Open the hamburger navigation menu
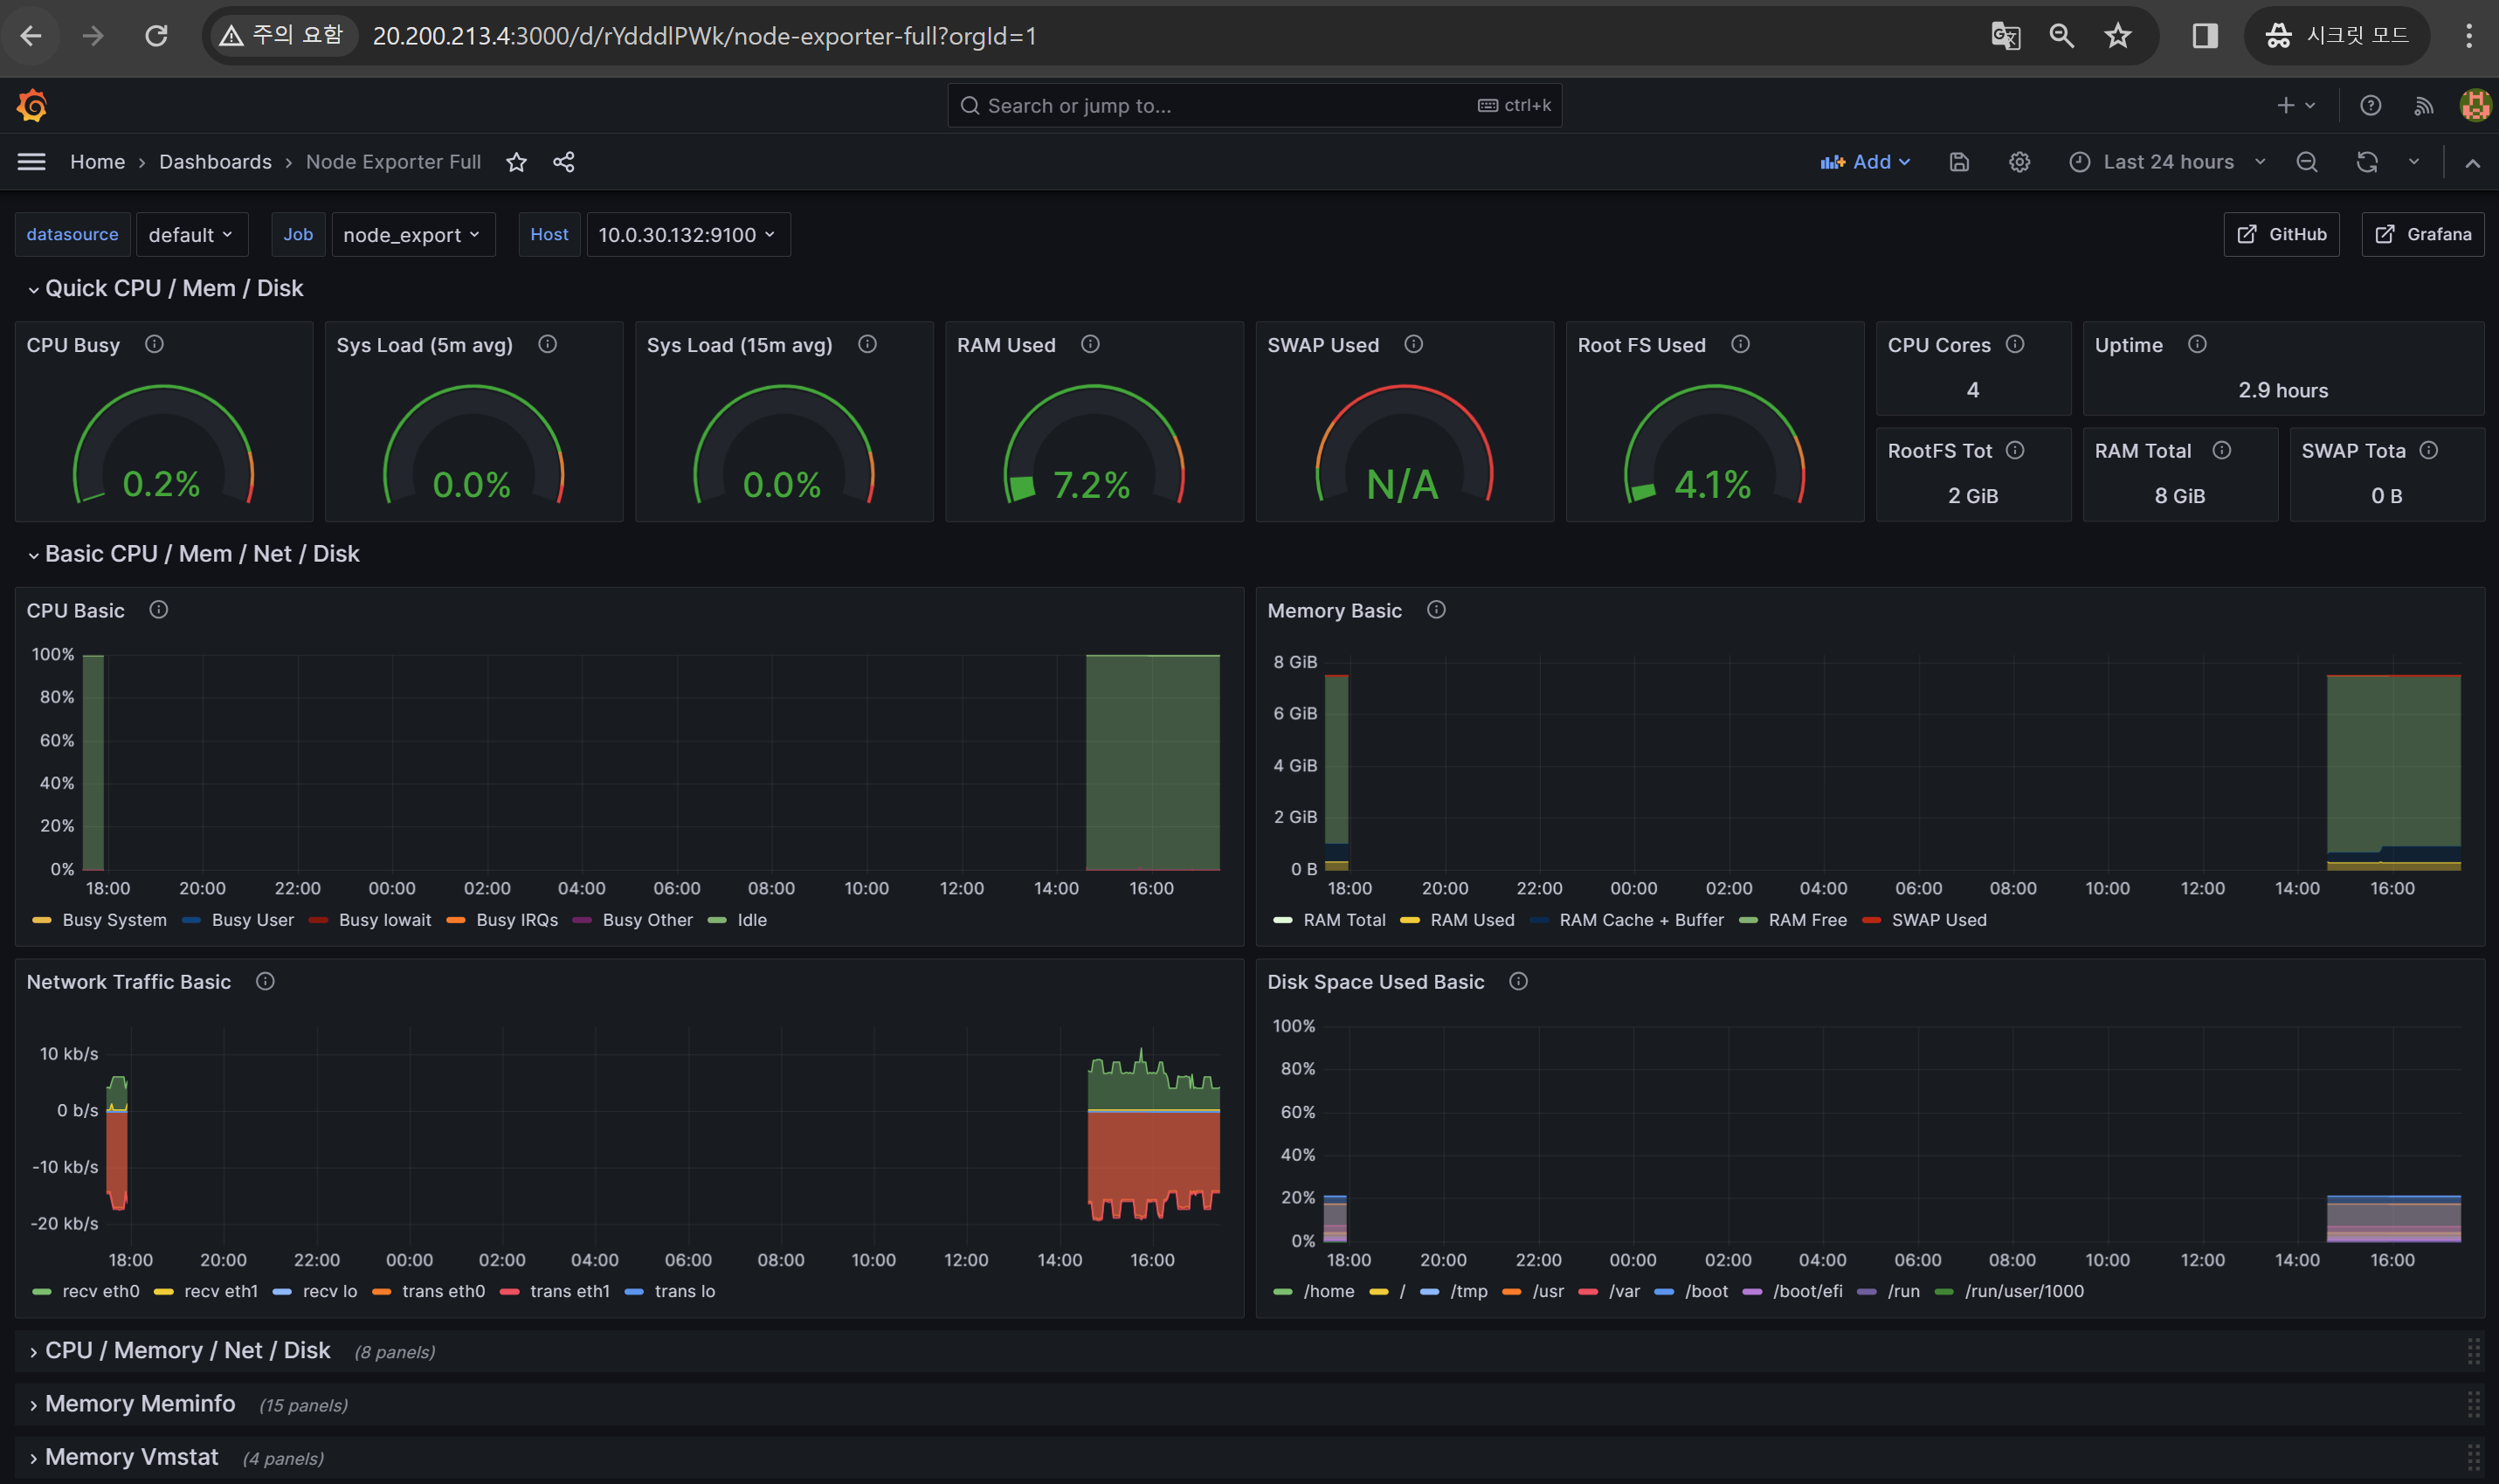 [32, 162]
